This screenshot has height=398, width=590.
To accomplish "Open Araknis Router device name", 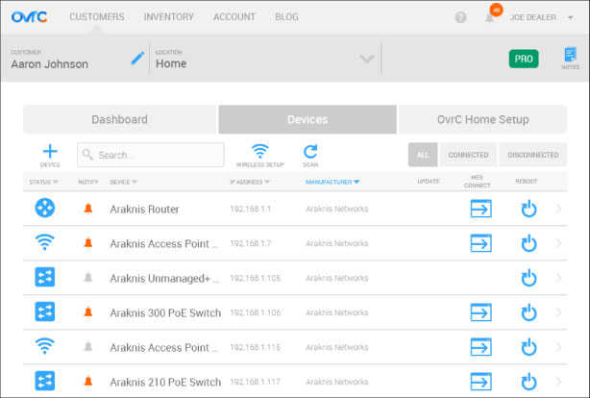I will [x=144, y=209].
